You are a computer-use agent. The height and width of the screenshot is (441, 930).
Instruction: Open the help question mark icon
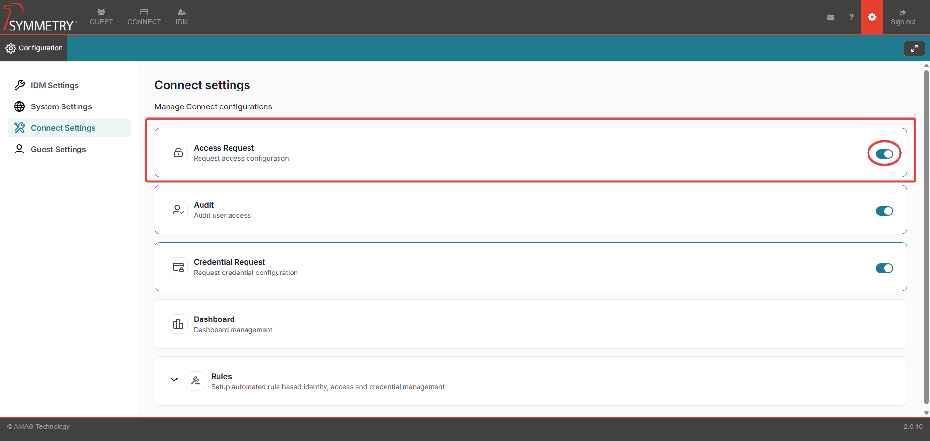pyautogui.click(x=851, y=17)
